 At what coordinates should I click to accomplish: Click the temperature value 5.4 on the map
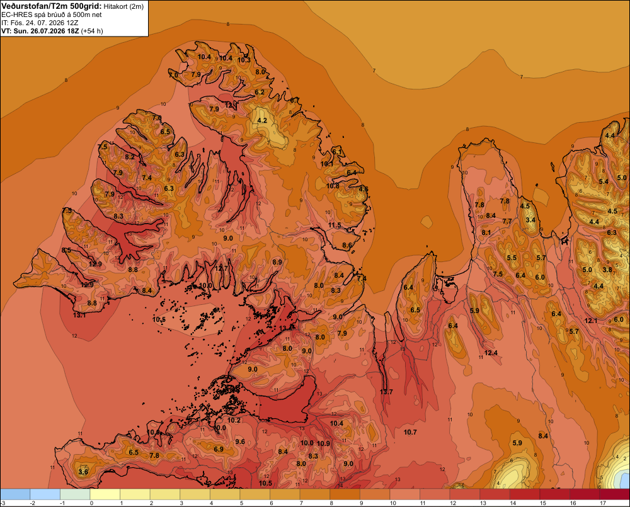604,181
